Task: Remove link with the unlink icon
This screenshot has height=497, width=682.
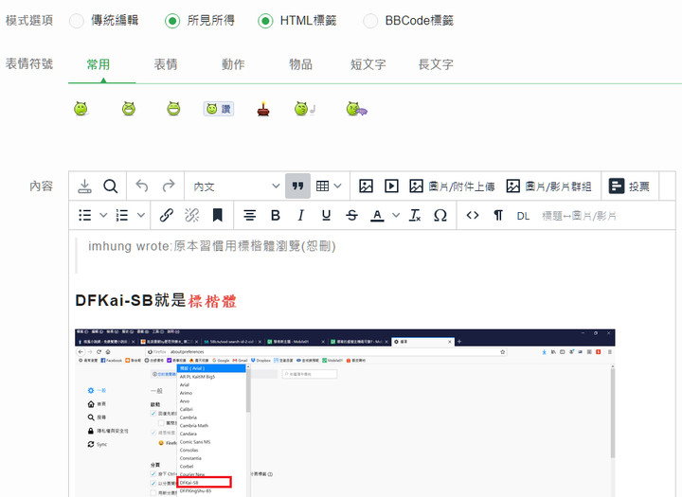Action: (x=191, y=215)
